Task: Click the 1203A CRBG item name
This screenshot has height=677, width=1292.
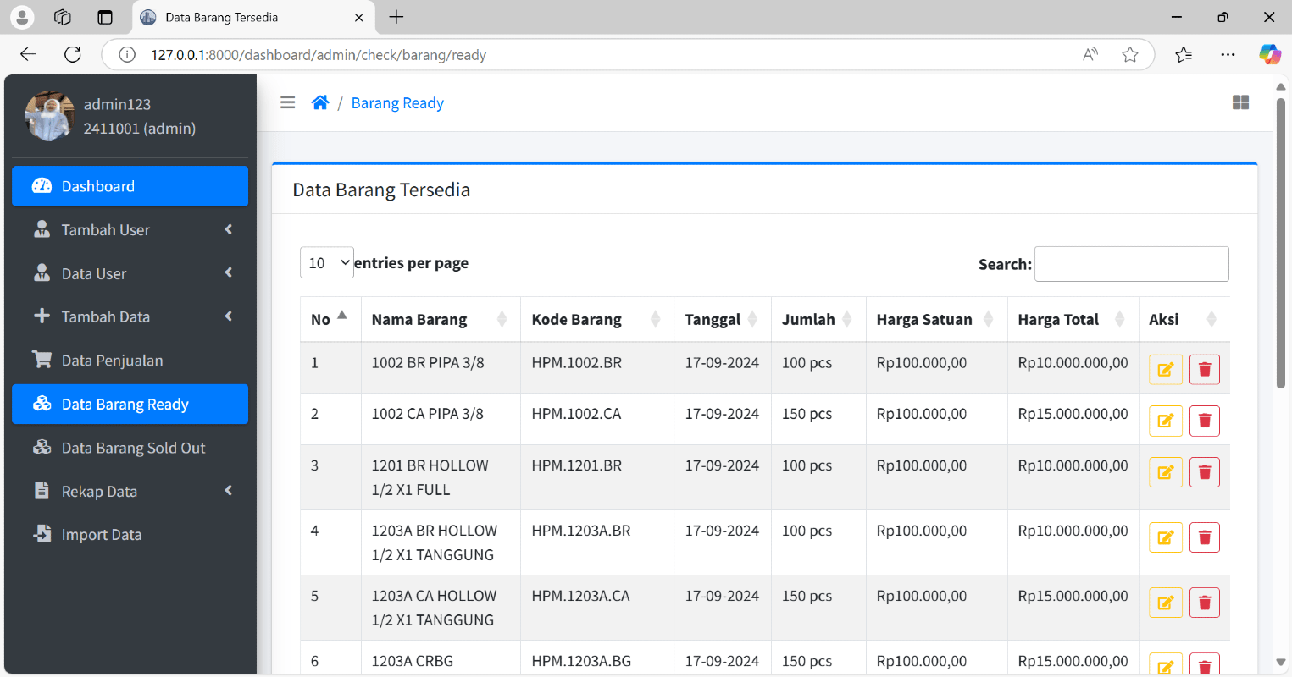Action: (x=413, y=661)
